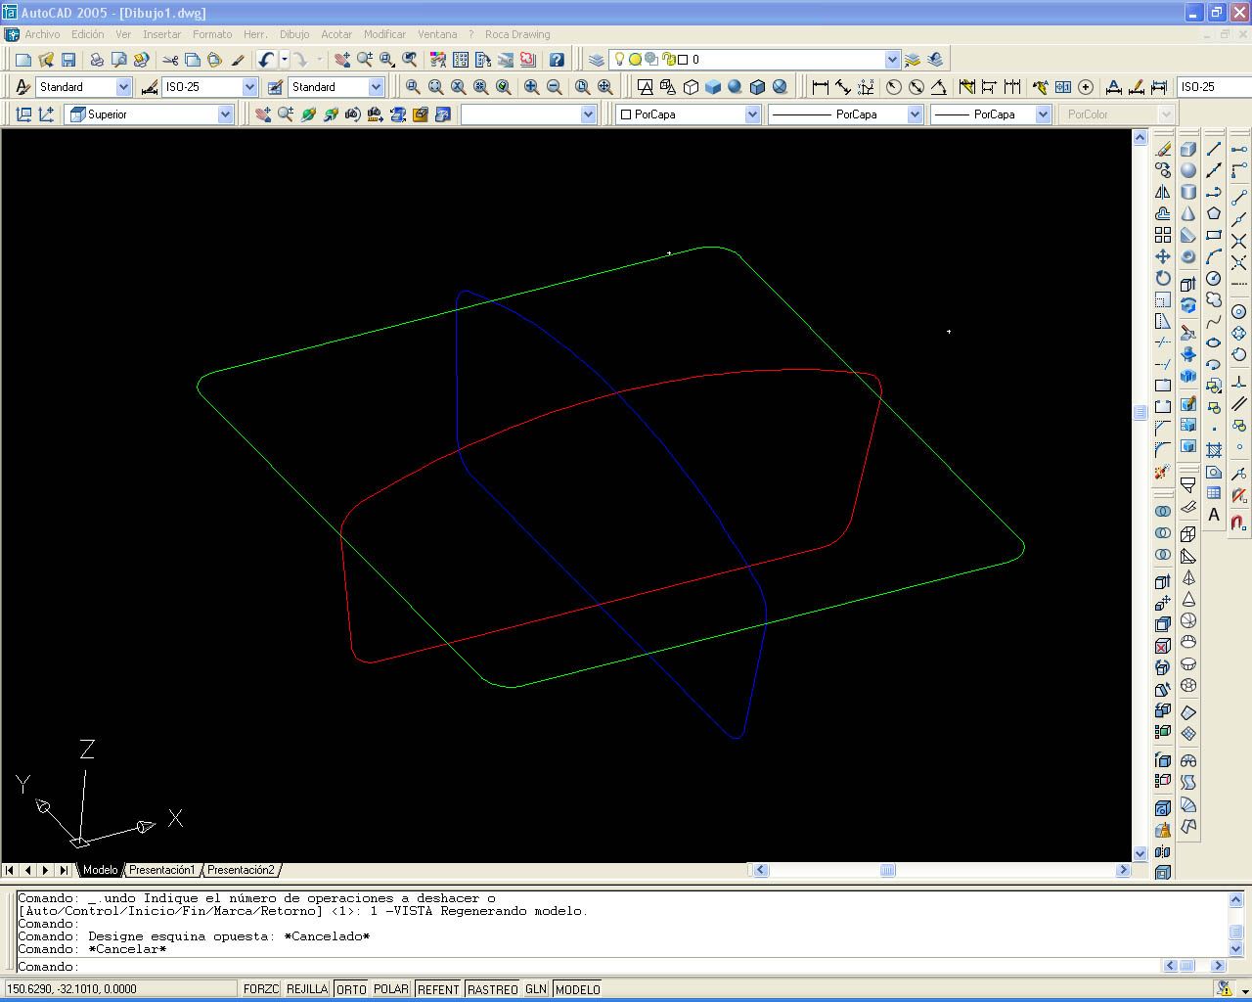Viewport: 1252px width, 1002px height.
Task: Cut selection with the scissors icon
Action: [x=170, y=60]
